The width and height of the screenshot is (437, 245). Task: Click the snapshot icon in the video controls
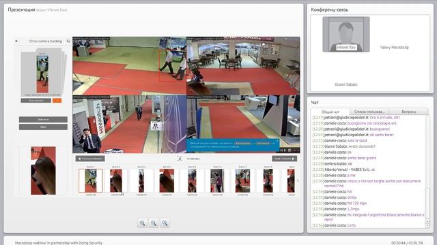[x=290, y=150]
